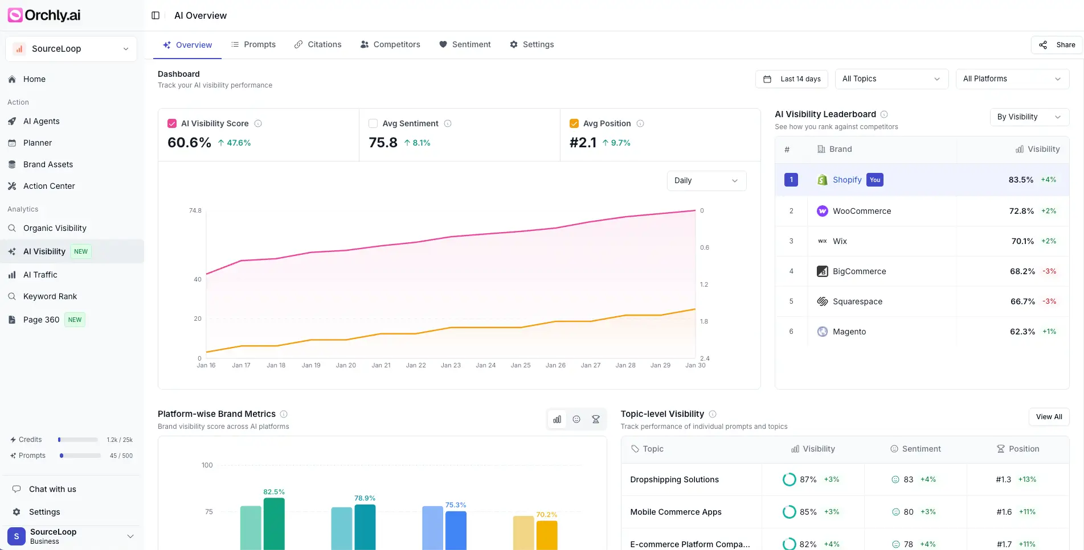1084x550 pixels.
Task: Open the Sentiment tab
Action: (472, 44)
